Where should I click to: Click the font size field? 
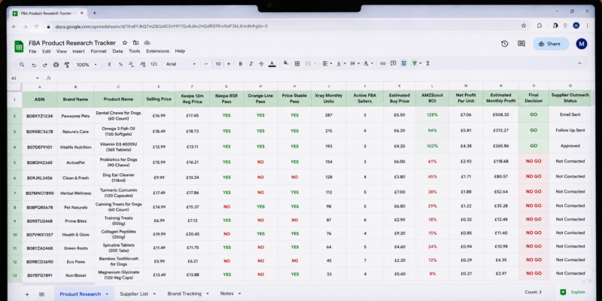click(217, 64)
